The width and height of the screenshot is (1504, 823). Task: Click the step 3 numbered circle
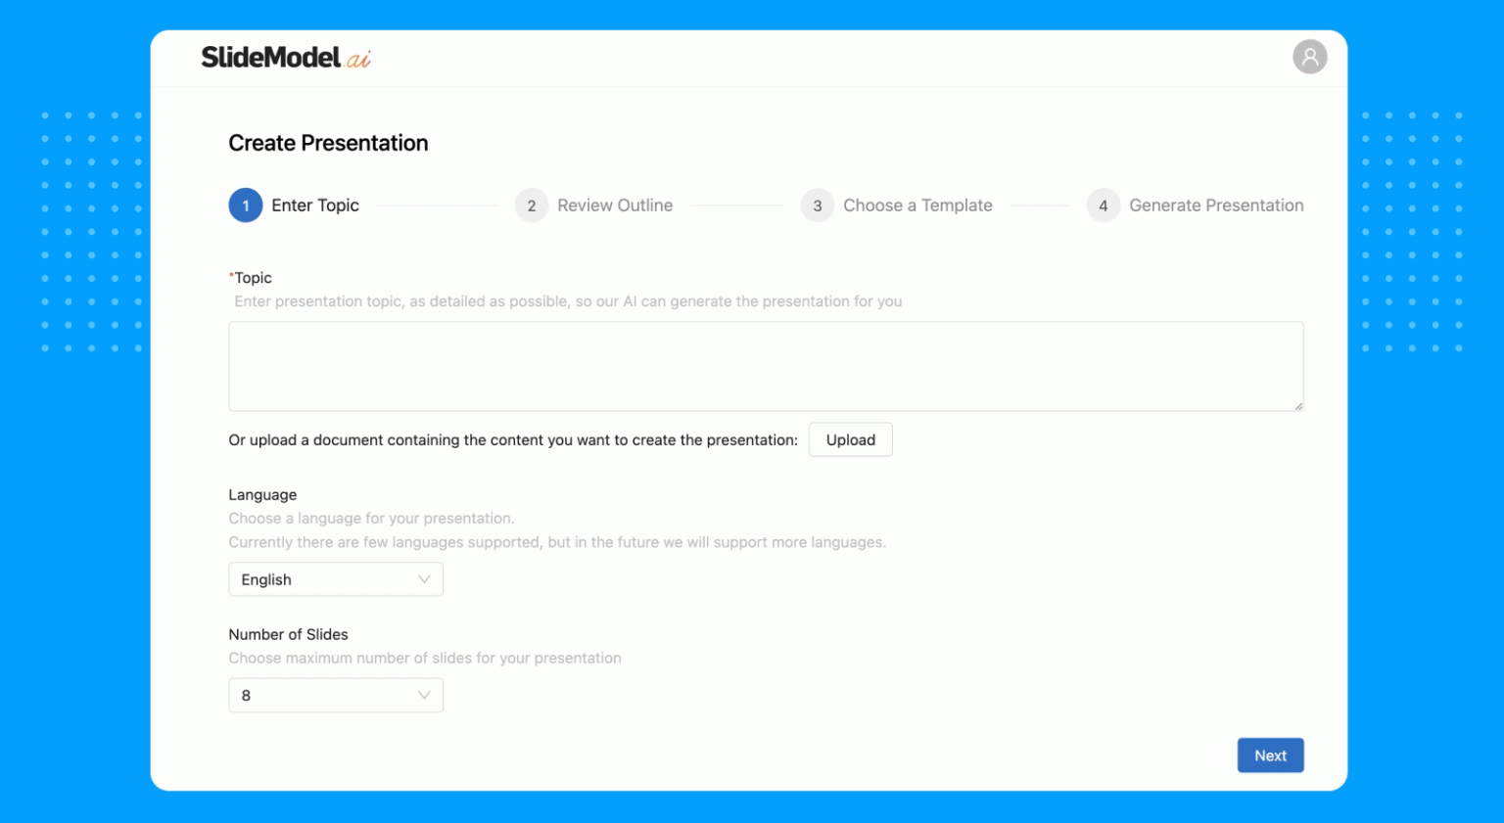point(817,206)
